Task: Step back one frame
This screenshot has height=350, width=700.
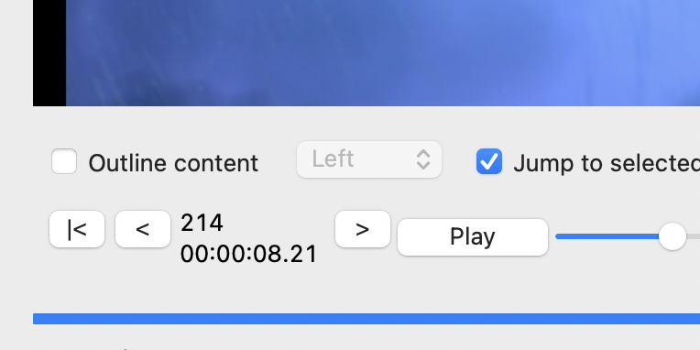Action: point(143,229)
